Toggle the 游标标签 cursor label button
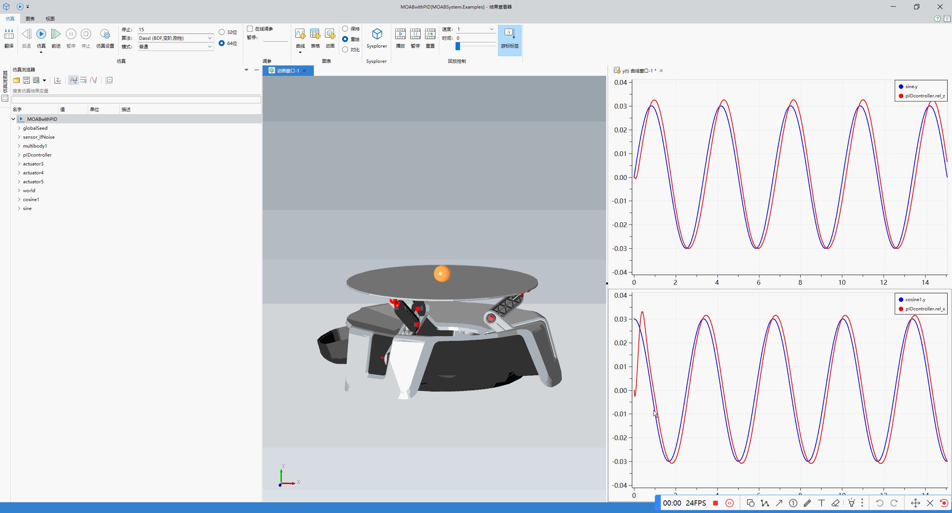Viewport: 952px width, 513px height. click(x=509, y=40)
